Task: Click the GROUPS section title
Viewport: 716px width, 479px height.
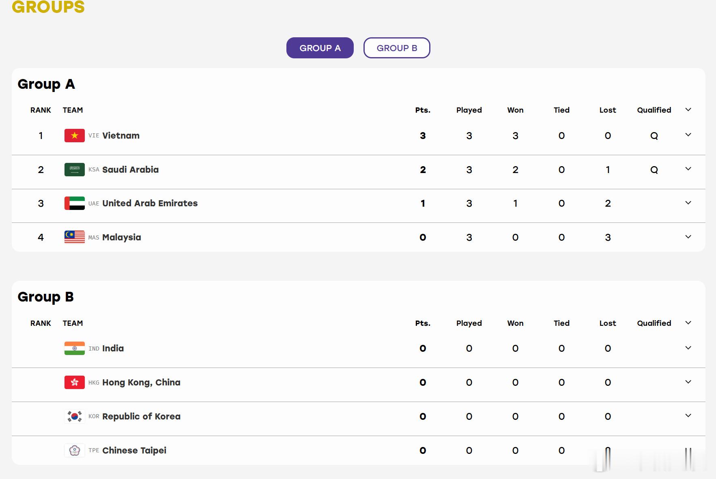Action: point(48,7)
